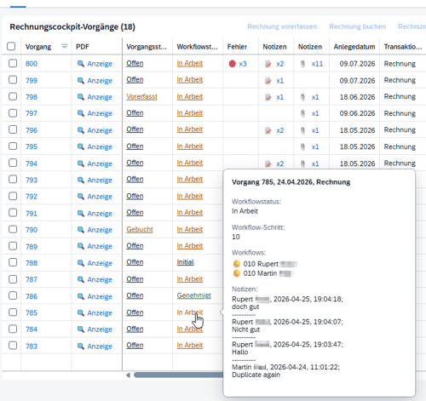This screenshot has height=401, width=426.
Task: Click the yellow status dot beside 010 Martin
Action: tap(237, 273)
